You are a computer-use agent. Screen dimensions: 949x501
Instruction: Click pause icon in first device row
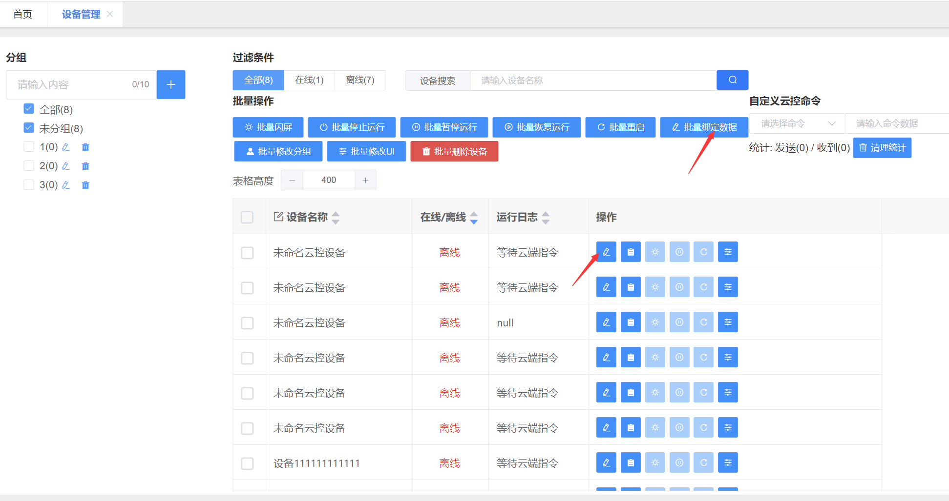tap(679, 252)
